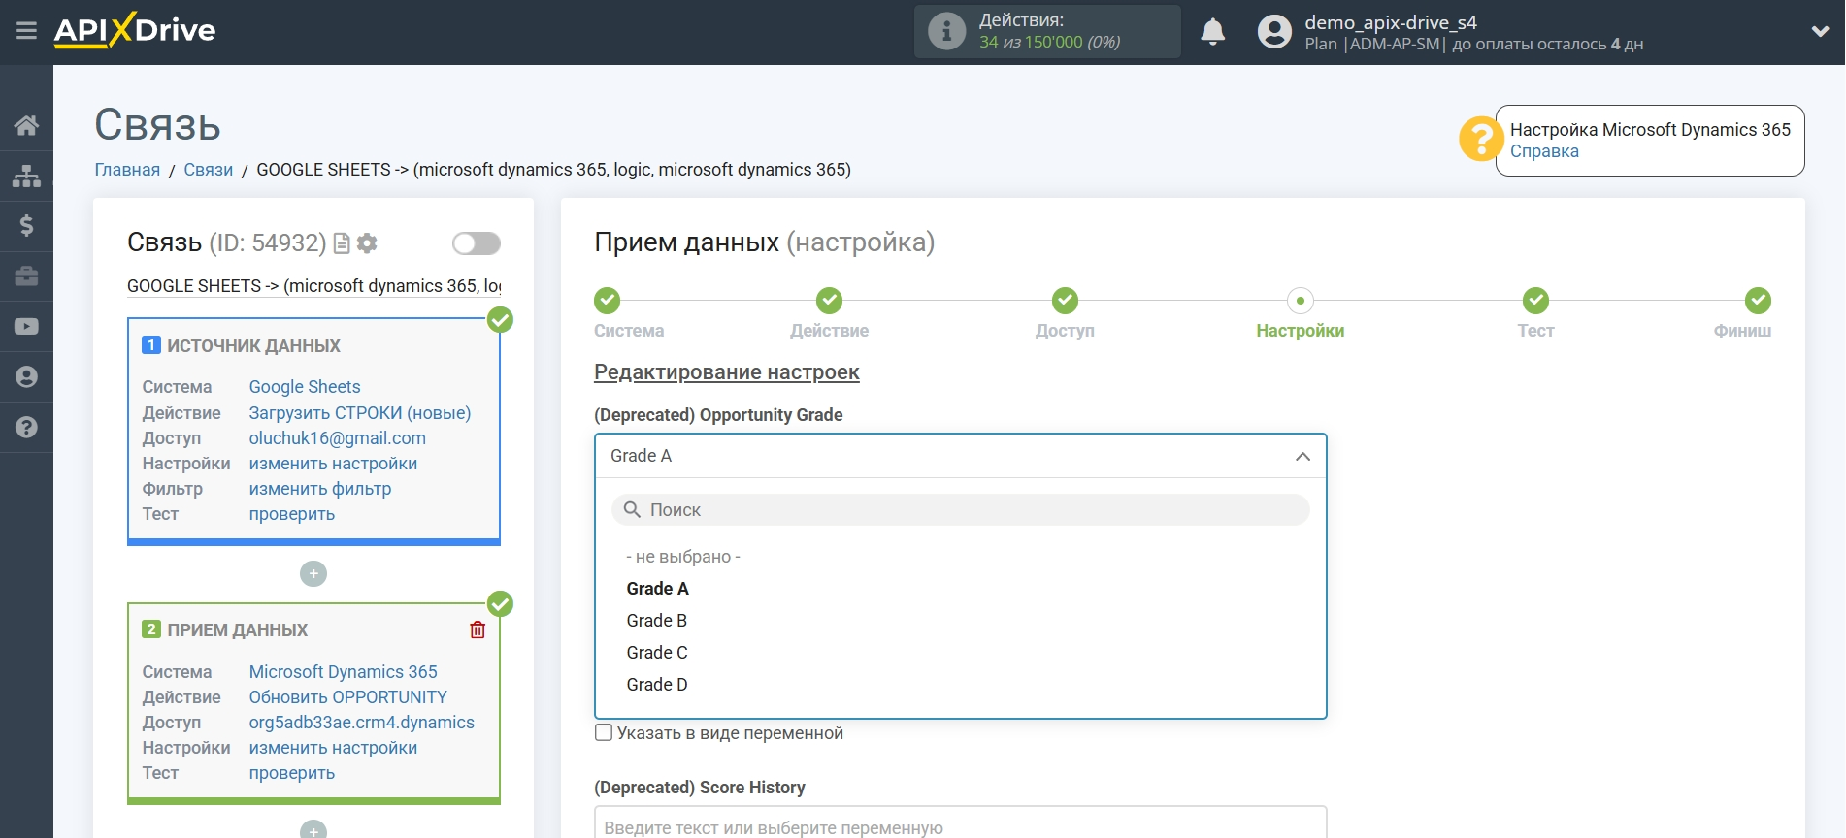Click 'Загрузить СТРОКИ (новые)' link
Viewport: 1846px width, 838px height.
(360, 413)
